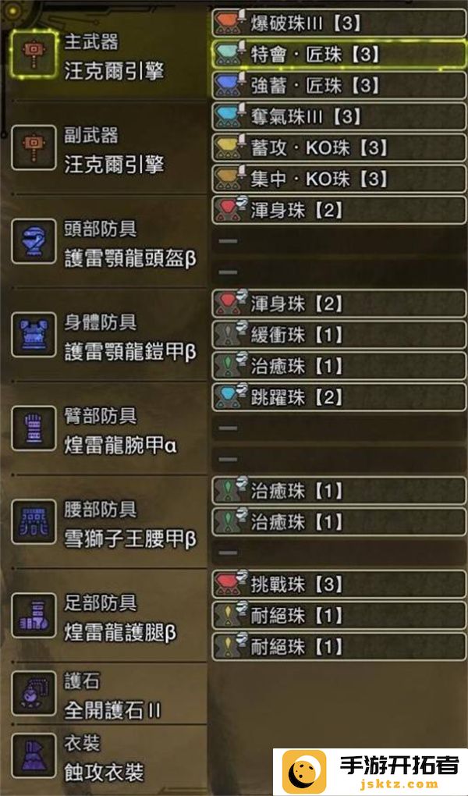Image resolution: width=468 pixels, height=796 pixels.
Task: Click the head armor helmet icon
Action: [34, 241]
